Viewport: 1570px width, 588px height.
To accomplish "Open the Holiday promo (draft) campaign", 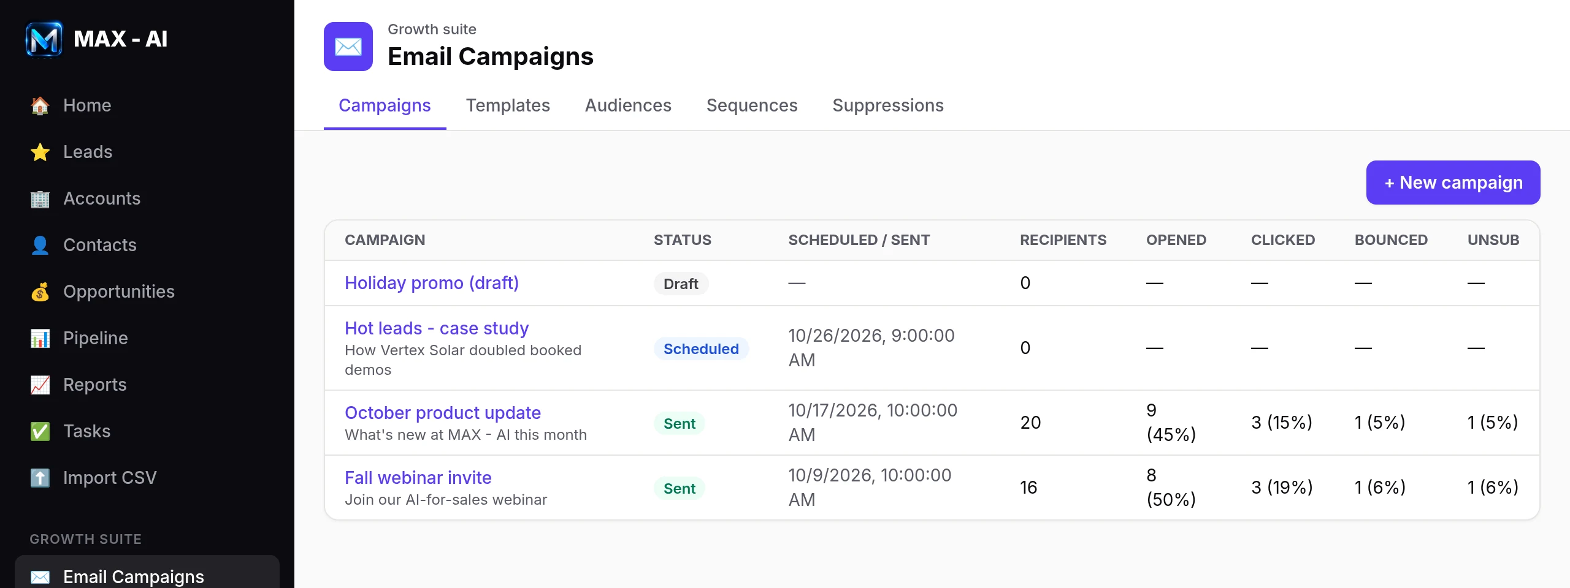I will coord(432,283).
